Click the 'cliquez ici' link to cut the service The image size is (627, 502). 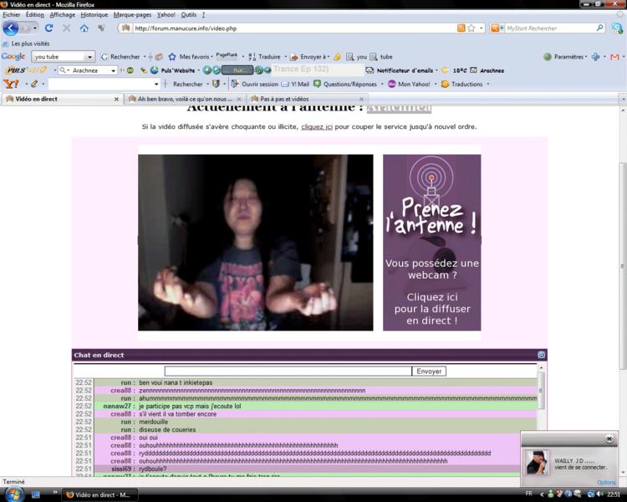click(317, 126)
